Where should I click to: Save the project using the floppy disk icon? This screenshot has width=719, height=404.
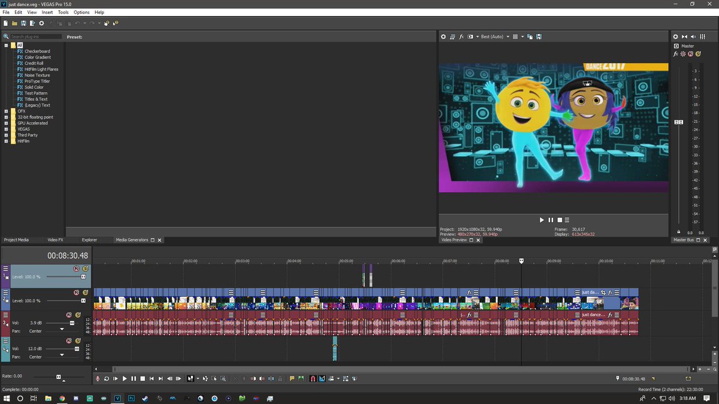(x=23, y=23)
